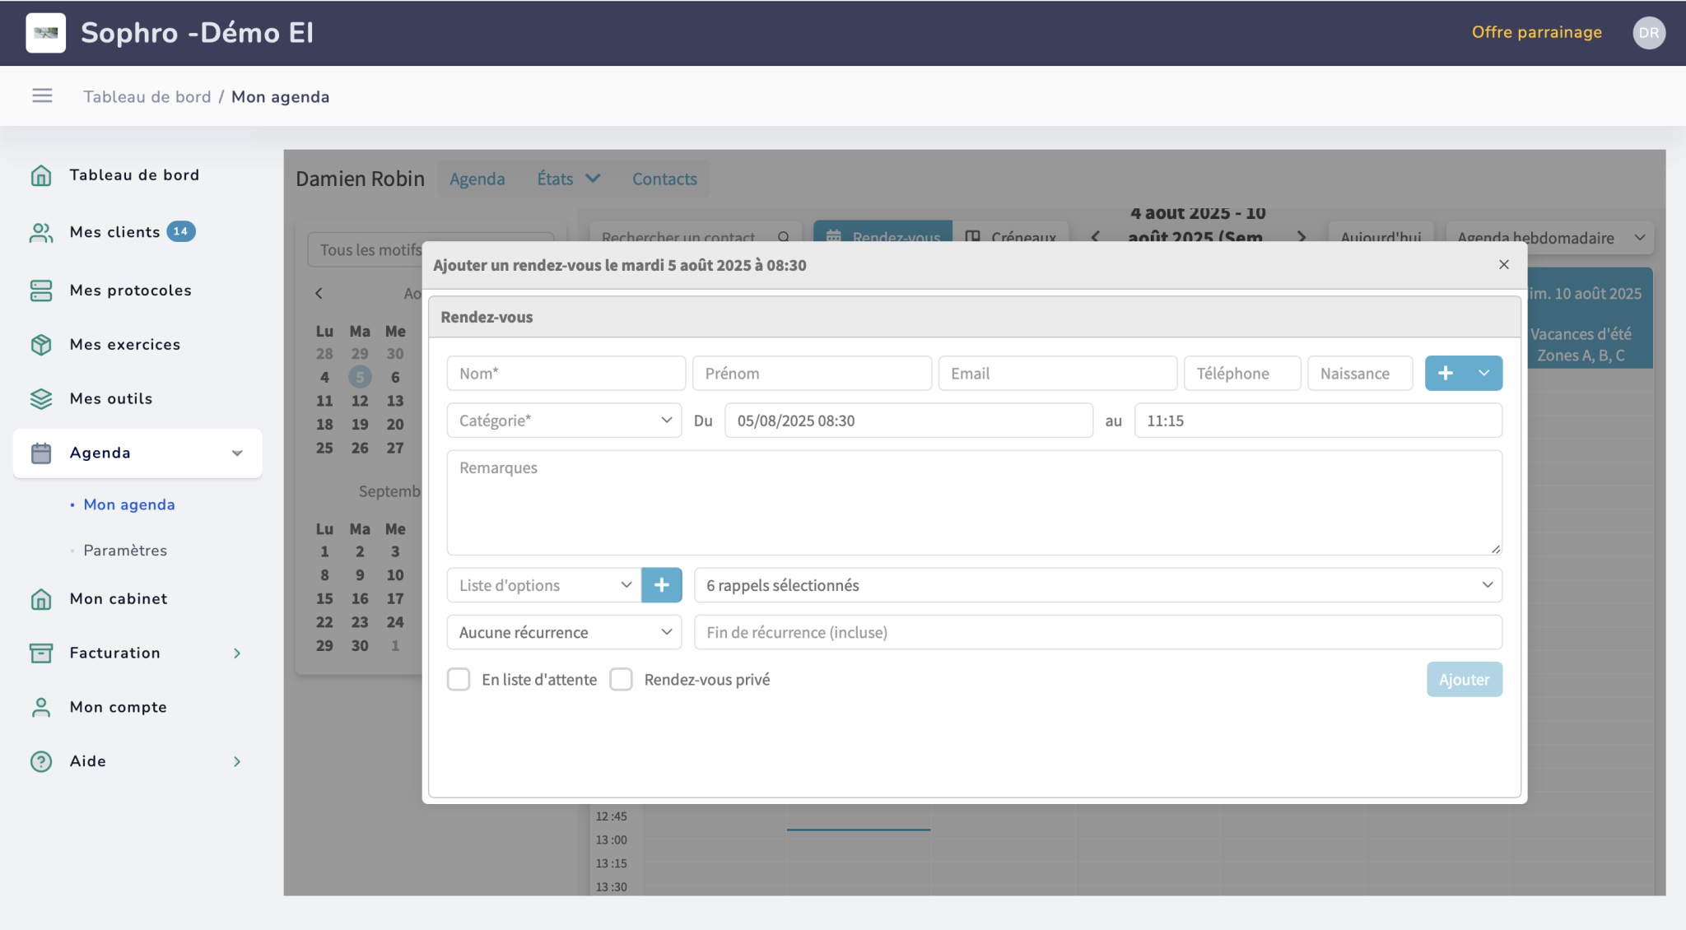This screenshot has height=930, width=1686.
Task: Click the hamburger menu icon
Action: pyautogui.click(x=42, y=96)
